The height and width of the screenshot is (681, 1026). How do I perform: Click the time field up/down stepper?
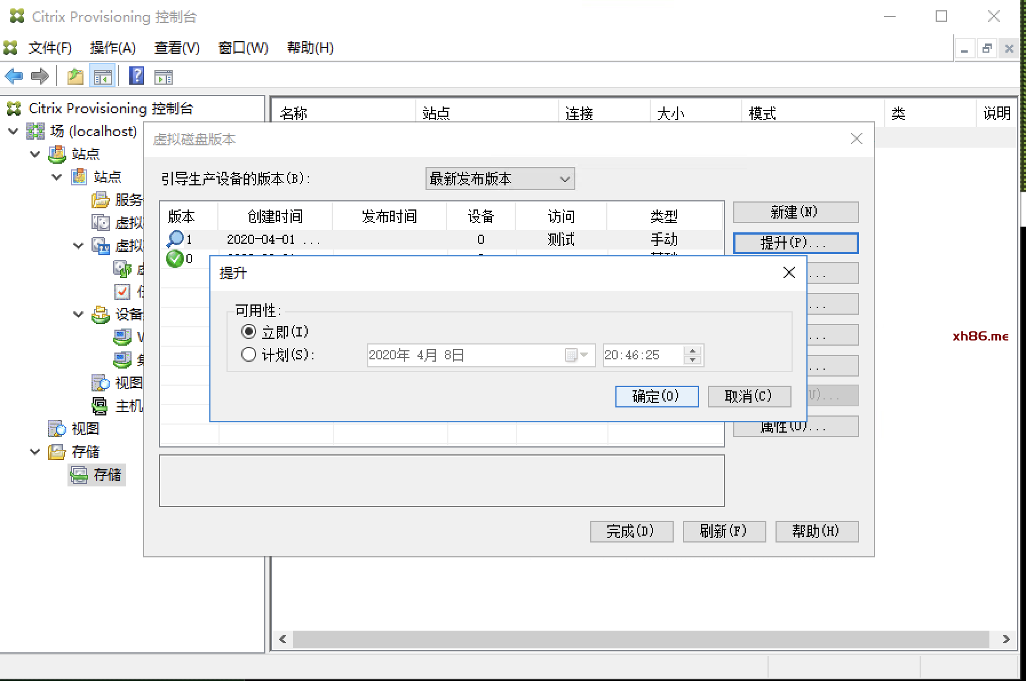click(x=693, y=355)
